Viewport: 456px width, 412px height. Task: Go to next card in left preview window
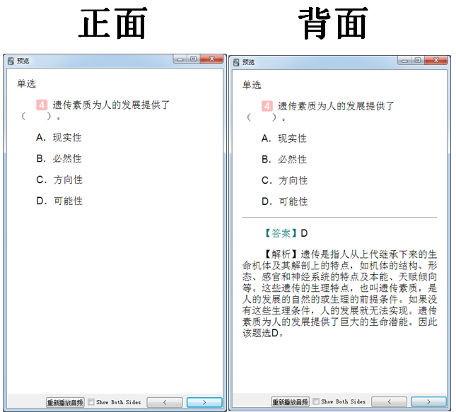tap(204, 402)
